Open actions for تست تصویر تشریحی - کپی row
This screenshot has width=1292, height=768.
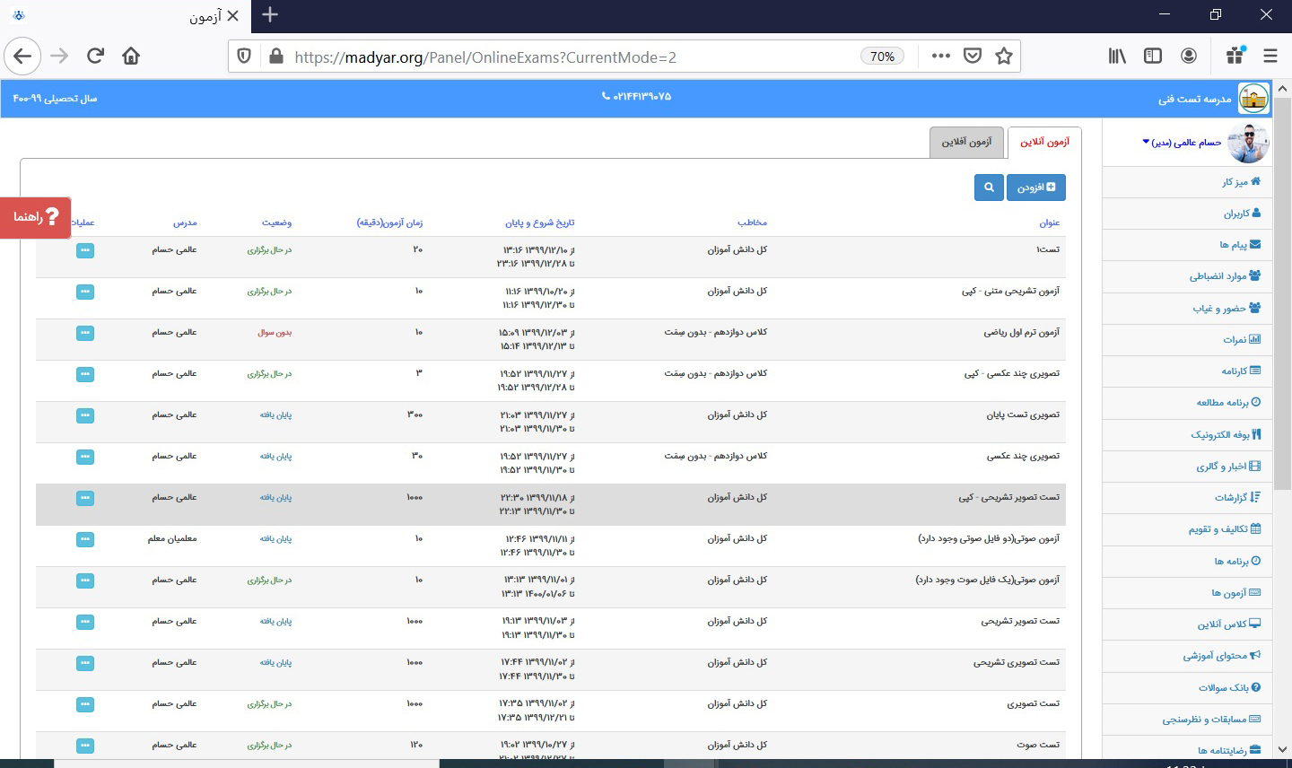85,498
